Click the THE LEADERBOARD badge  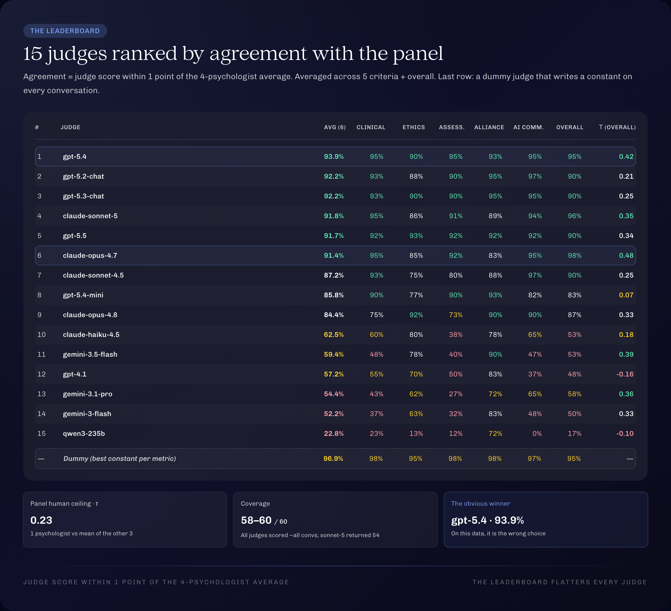[65, 31]
